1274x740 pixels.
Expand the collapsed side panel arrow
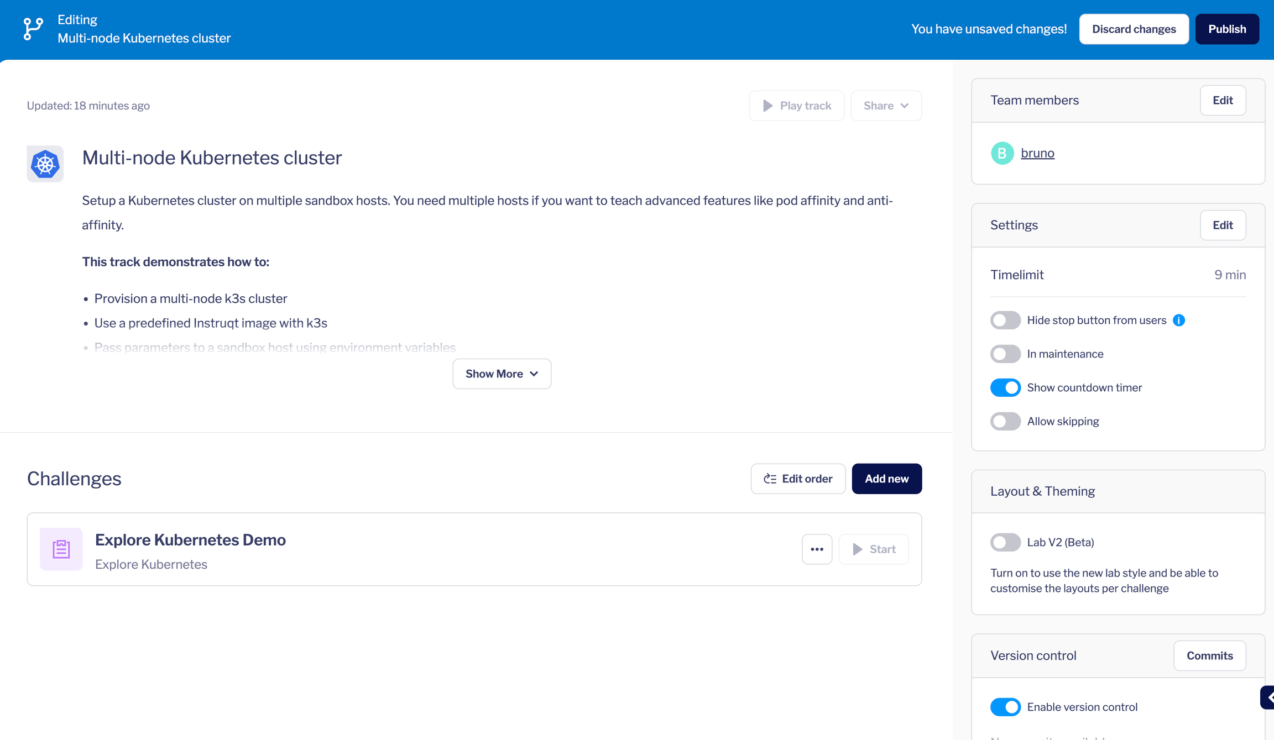pyautogui.click(x=1268, y=697)
